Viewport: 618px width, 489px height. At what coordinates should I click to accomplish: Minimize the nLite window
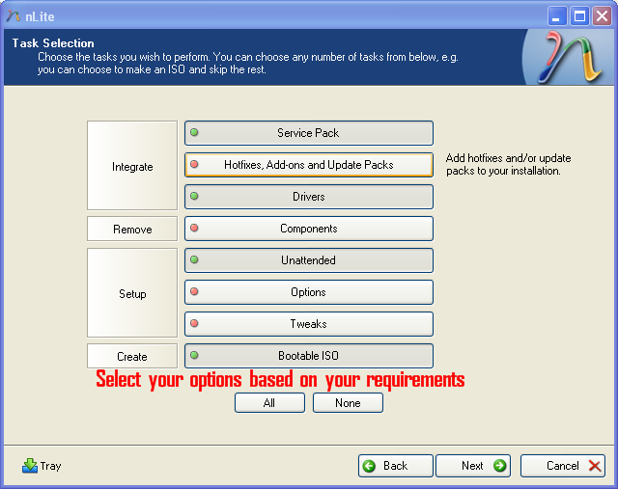(556, 16)
